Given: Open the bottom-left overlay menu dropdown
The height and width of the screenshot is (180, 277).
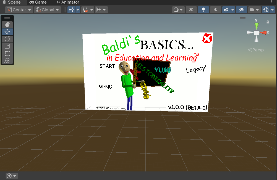Looking at the screenshot, I should coord(11,176).
